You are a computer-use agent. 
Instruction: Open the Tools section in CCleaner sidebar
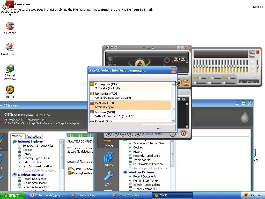pos(108,178)
